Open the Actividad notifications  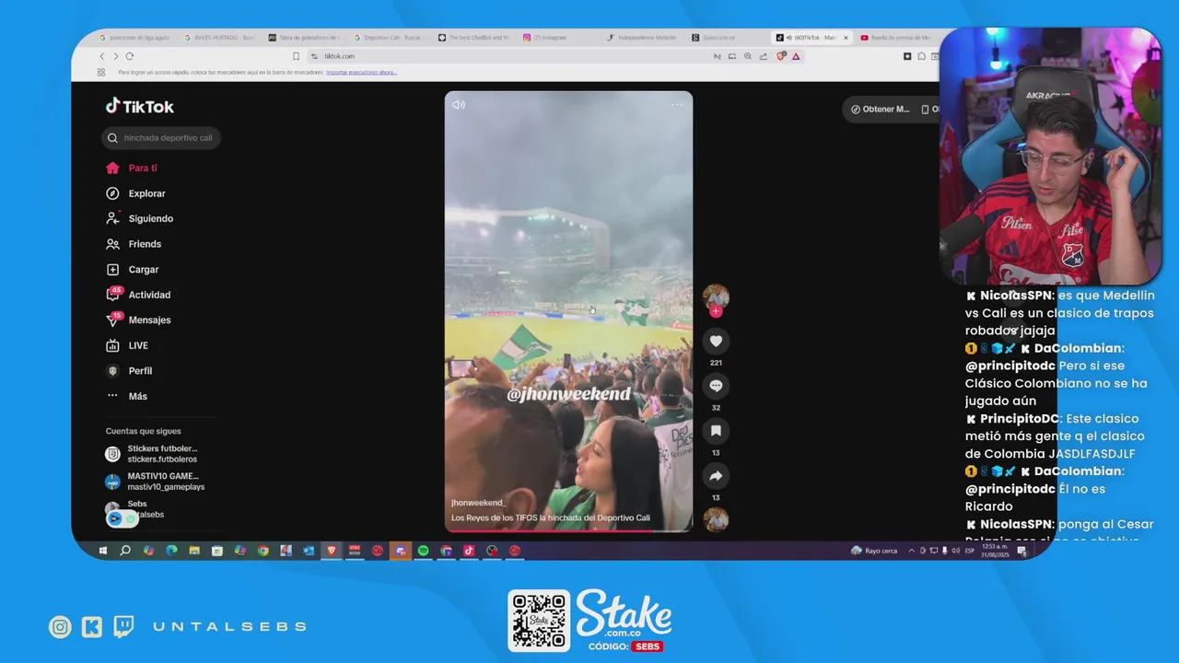tap(138, 295)
